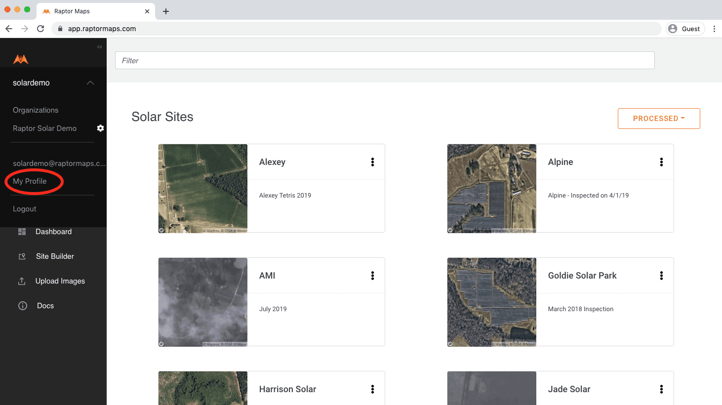
Task: Open Docs from sidebar
Action: [x=45, y=306]
